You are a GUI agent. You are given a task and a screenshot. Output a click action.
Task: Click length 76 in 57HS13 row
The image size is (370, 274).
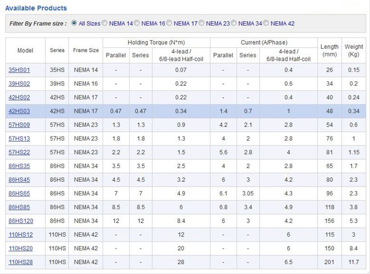[330, 139]
